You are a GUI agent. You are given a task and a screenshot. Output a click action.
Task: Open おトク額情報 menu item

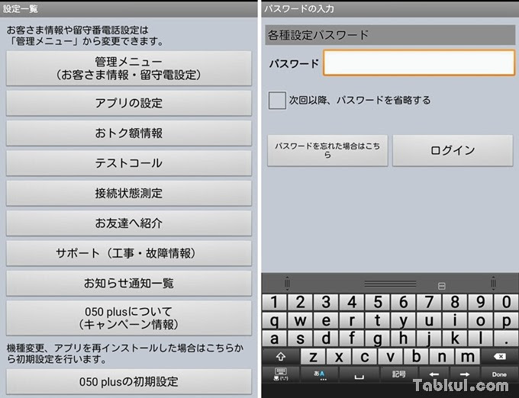point(129,133)
